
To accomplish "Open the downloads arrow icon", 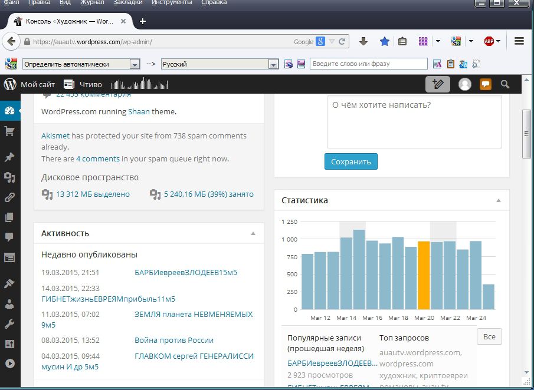I will (363, 41).
